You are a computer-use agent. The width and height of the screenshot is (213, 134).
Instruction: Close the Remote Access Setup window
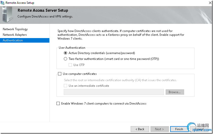click(210, 3)
